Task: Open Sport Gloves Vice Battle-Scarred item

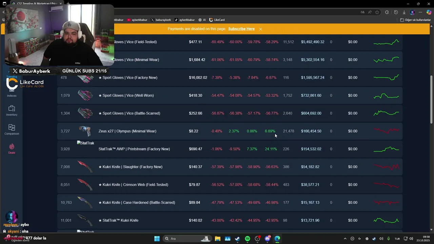Action: pyautogui.click(x=129, y=113)
